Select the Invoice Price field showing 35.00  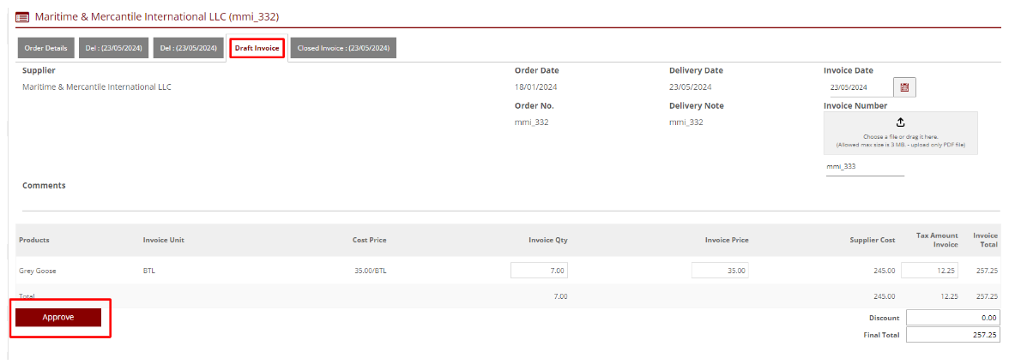tap(719, 271)
